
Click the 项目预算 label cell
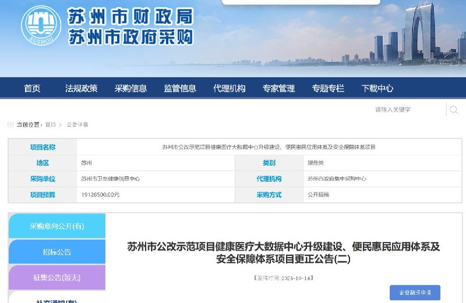click(43, 195)
